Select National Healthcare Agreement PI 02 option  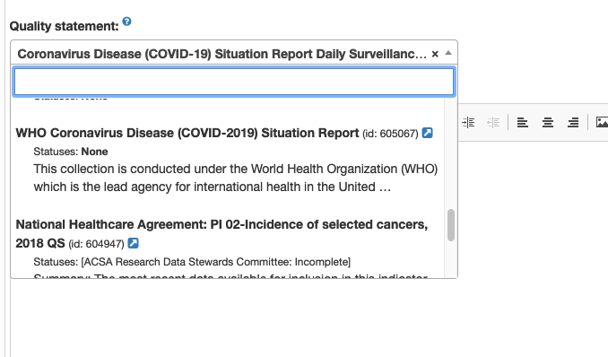tap(221, 233)
